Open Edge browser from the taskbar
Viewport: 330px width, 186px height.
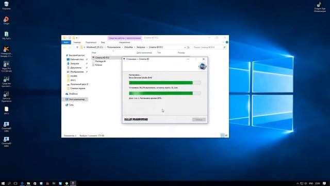tap(22, 183)
